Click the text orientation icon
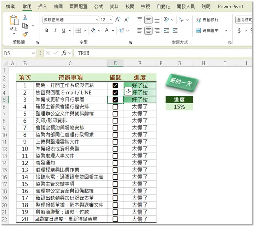The width and height of the screenshot is (255, 227). click(x=166, y=20)
